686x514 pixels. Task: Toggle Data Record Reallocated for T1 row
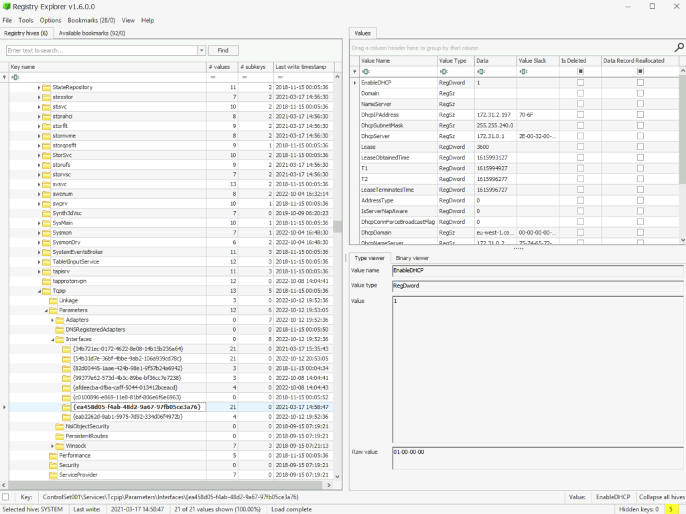[640, 168]
